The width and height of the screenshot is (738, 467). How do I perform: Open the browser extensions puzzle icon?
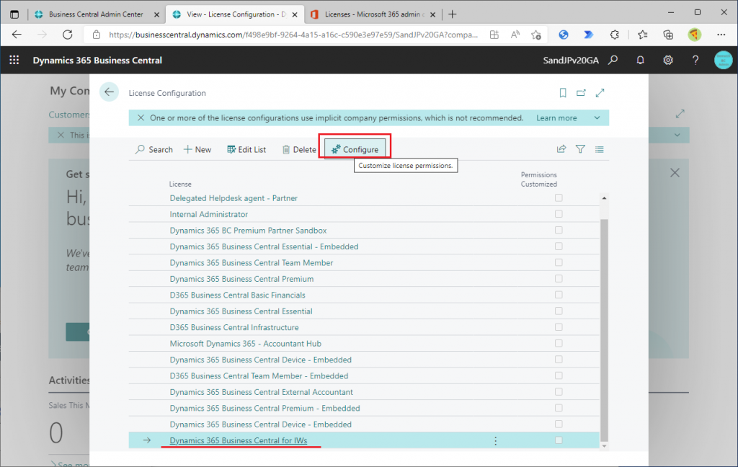(614, 35)
